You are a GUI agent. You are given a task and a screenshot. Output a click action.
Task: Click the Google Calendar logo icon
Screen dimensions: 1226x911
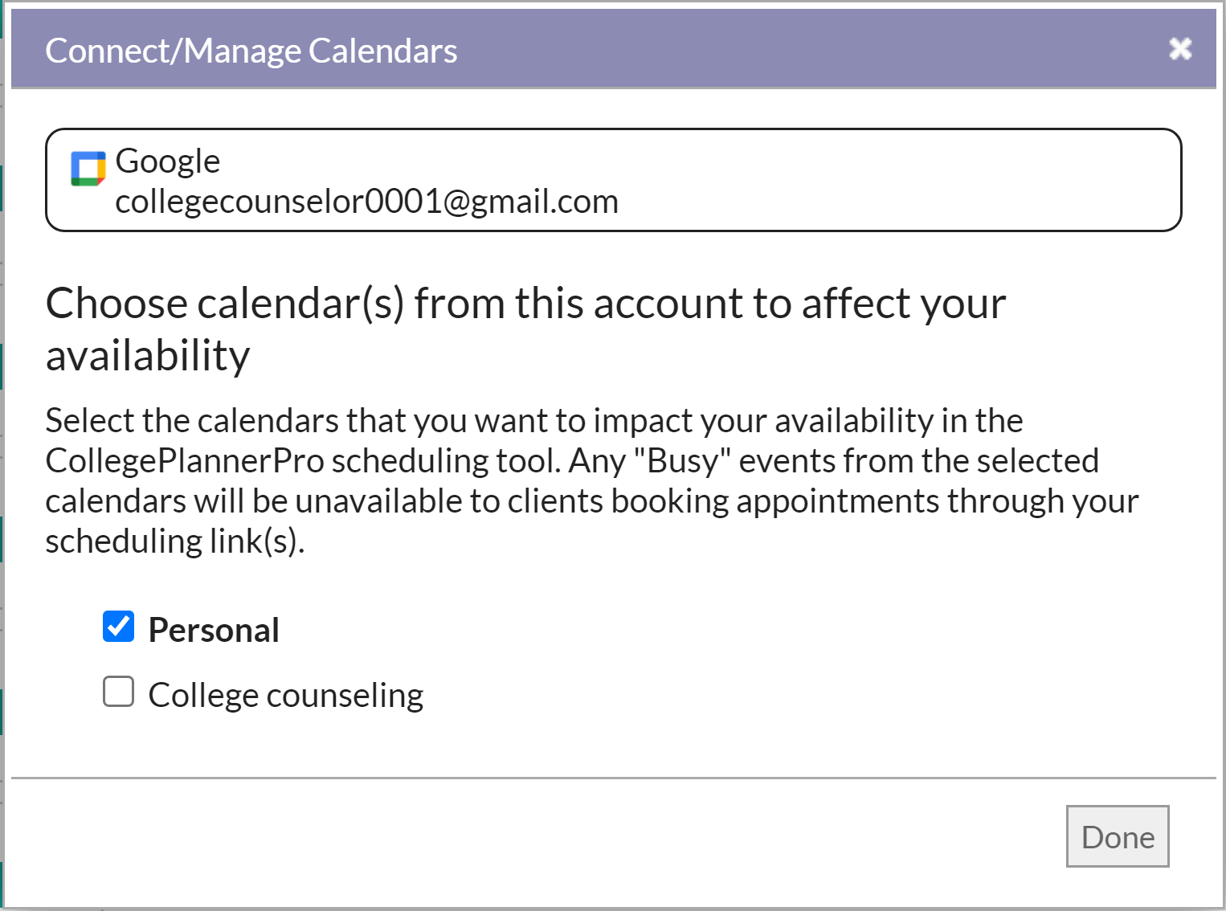tap(88, 168)
